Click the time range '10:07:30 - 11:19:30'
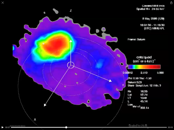 coord(152,25)
